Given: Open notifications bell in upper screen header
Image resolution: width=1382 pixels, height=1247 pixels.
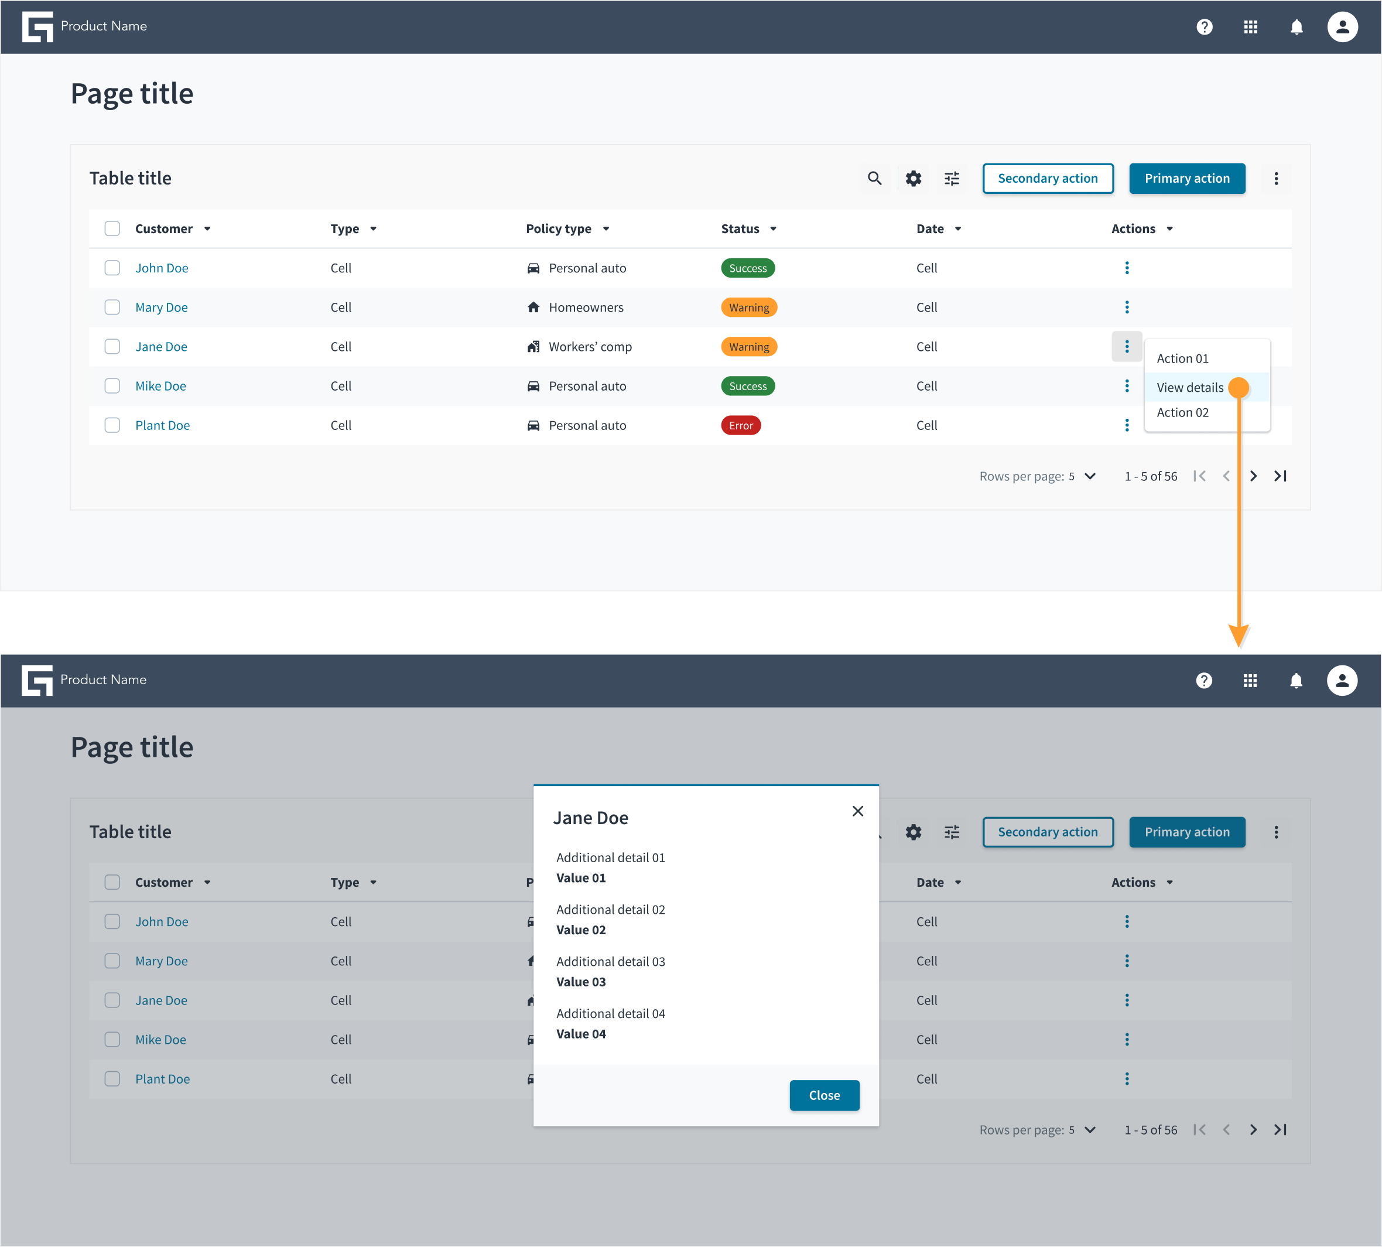Looking at the screenshot, I should [x=1296, y=27].
